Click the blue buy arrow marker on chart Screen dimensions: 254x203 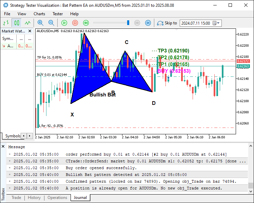[168, 78]
